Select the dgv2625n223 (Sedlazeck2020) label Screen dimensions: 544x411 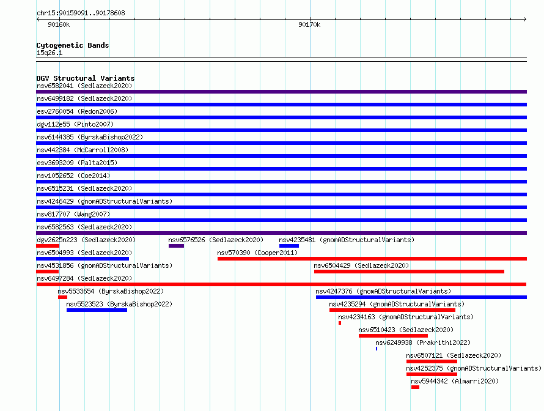click(86, 240)
